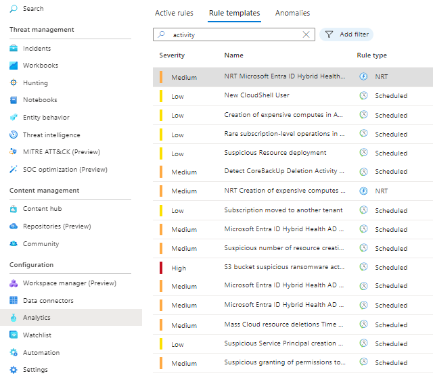Switch to the Active rules tab
The width and height of the screenshot is (433, 384).
pos(174,13)
